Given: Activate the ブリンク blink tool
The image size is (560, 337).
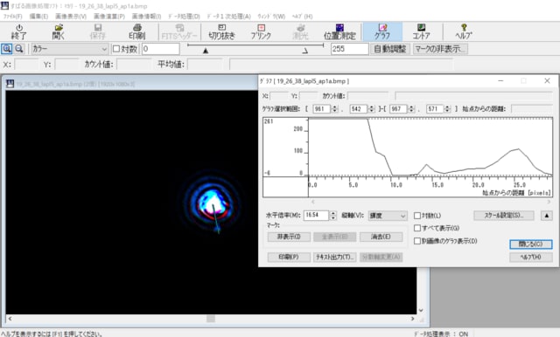Looking at the screenshot, I should tap(261, 31).
